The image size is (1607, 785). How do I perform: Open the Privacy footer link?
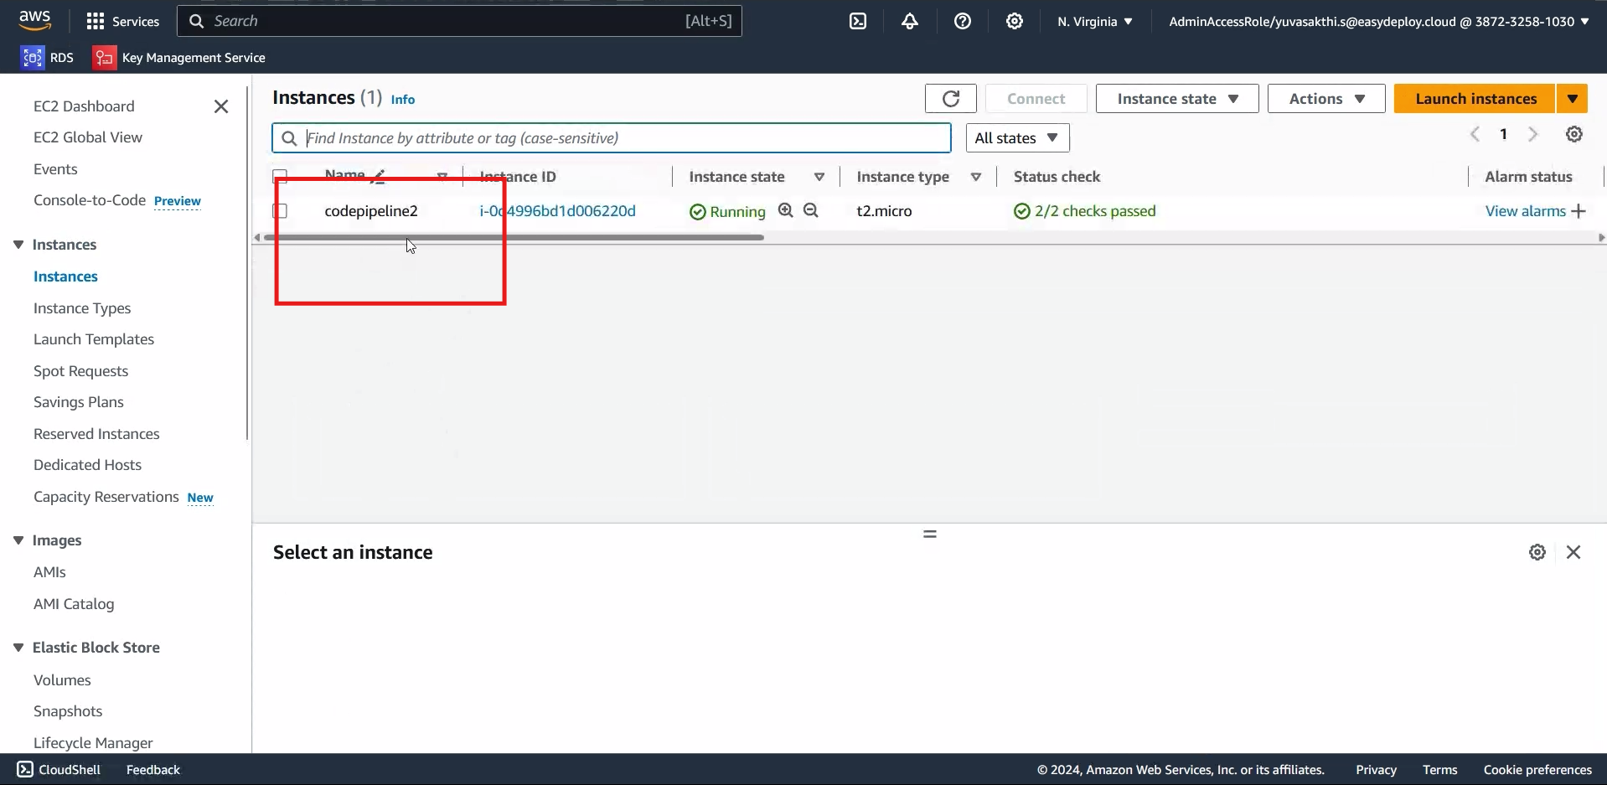tap(1376, 769)
